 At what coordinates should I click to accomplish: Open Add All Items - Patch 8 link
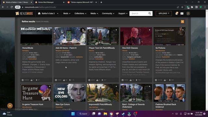click(x=66, y=48)
